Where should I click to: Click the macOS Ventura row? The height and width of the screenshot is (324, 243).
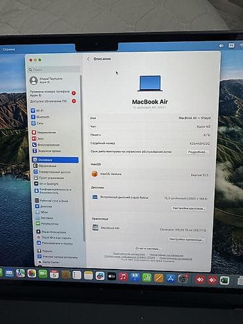[x=150, y=174]
